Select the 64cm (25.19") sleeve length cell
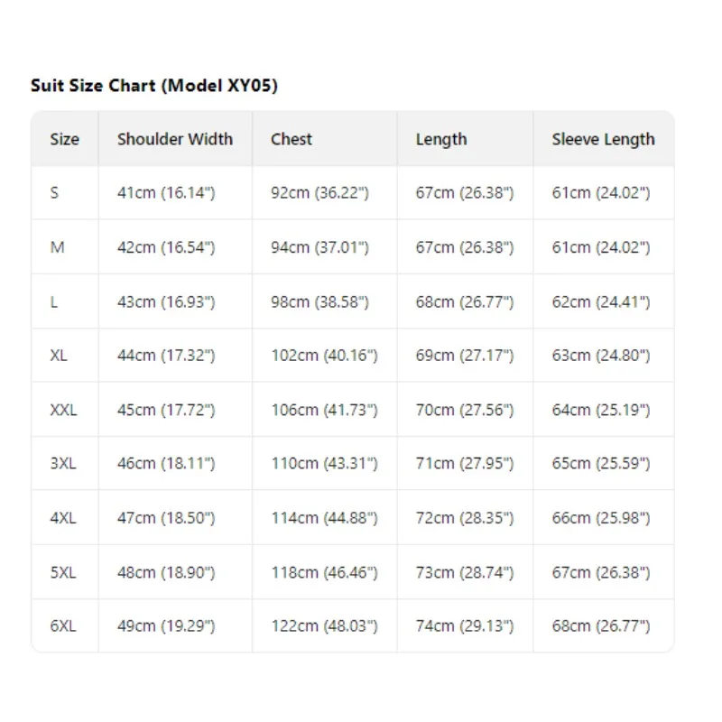This screenshot has width=722, height=722. (x=601, y=410)
